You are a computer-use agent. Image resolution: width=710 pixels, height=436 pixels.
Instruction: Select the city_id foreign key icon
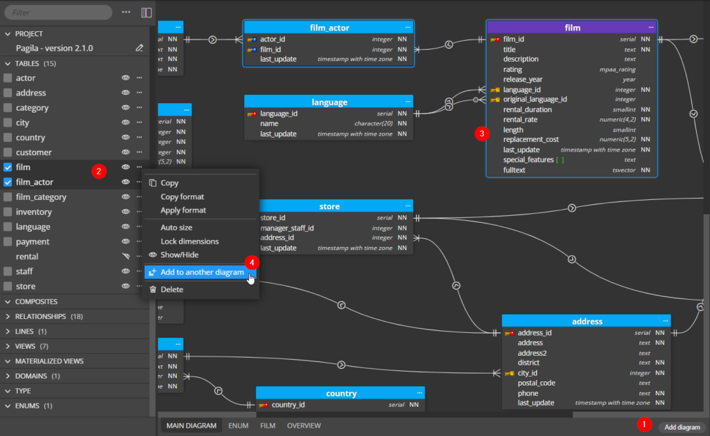510,373
